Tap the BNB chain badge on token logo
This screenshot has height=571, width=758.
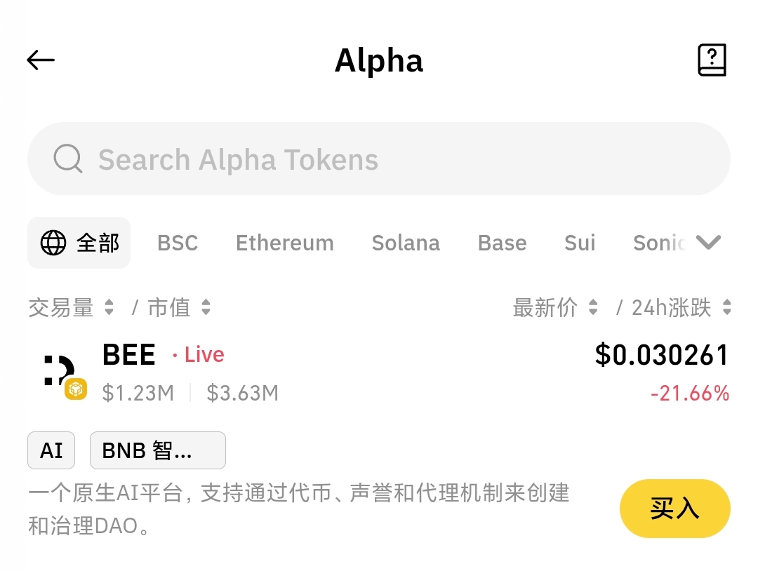(x=75, y=389)
